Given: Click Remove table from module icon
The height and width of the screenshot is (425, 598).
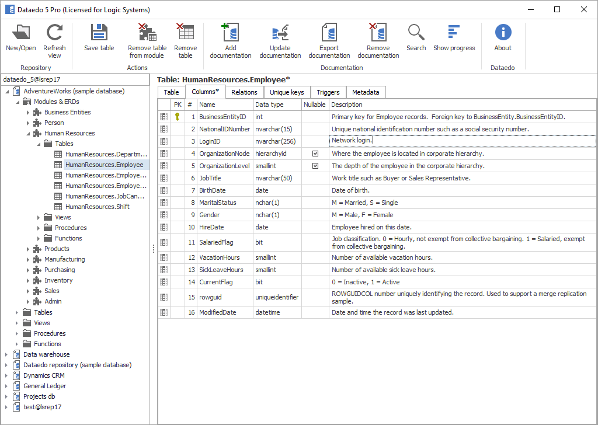Looking at the screenshot, I should point(147,32).
